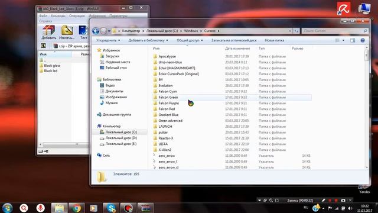This screenshot has height=213, width=378.
Task: Select Black led folder in WinRAR
Action: pos(50,71)
